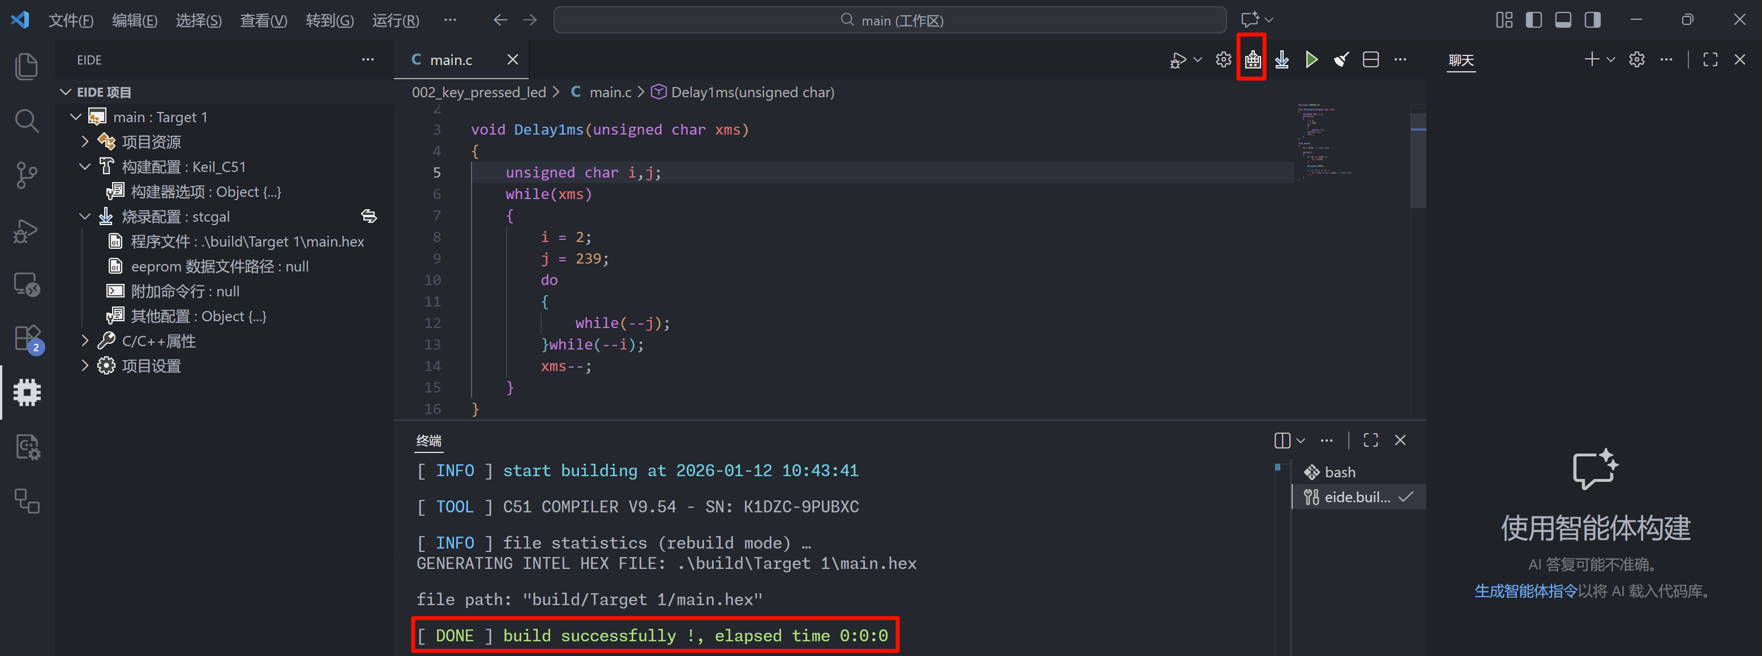Click the switch flasher icon beside stcgal
1762x656 pixels.
point(368,217)
